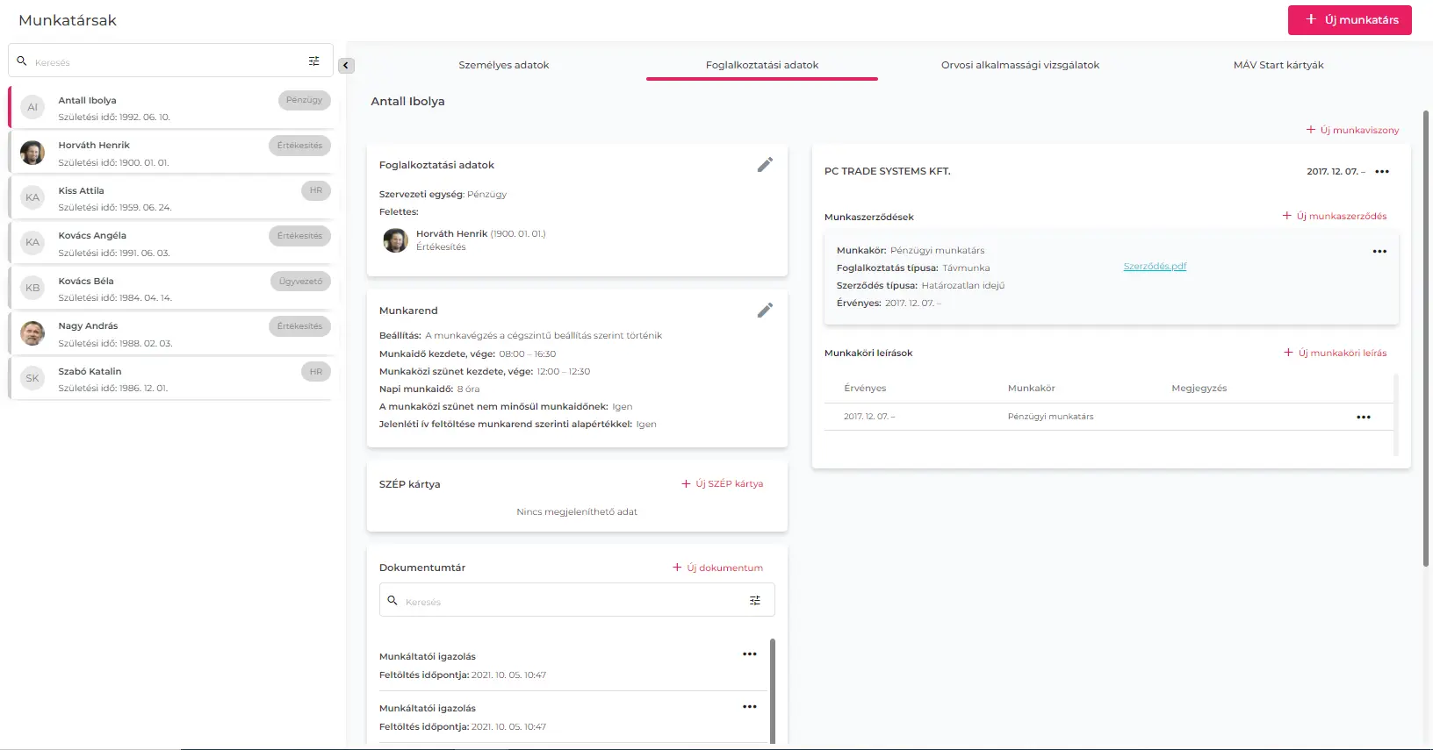This screenshot has width=1433, height=750.
Task: Go to MÁV Start kártyák tab
Action: (1278, 65)
